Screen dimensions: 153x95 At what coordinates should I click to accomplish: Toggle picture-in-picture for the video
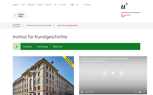pyautogui.click(x=140, y=92)
